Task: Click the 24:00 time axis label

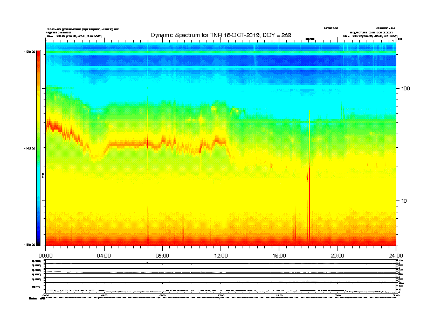Action: pos(396,256)
